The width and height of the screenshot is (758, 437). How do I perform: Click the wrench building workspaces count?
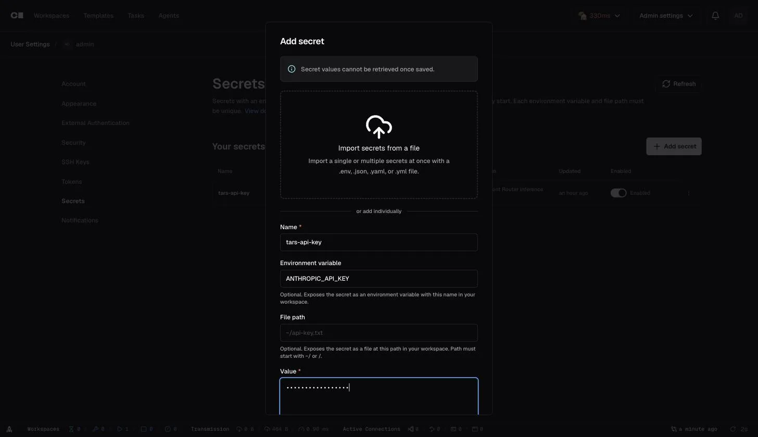(x=98, y=429)
